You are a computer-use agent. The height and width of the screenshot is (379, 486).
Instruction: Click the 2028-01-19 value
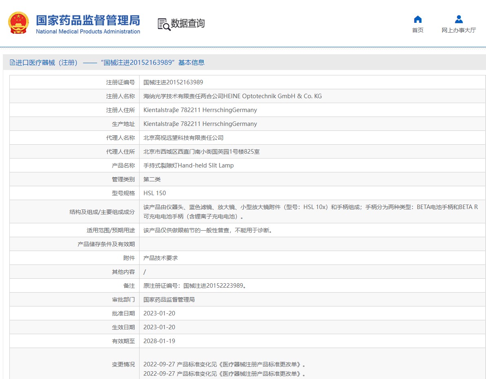(x=159, y=341)
